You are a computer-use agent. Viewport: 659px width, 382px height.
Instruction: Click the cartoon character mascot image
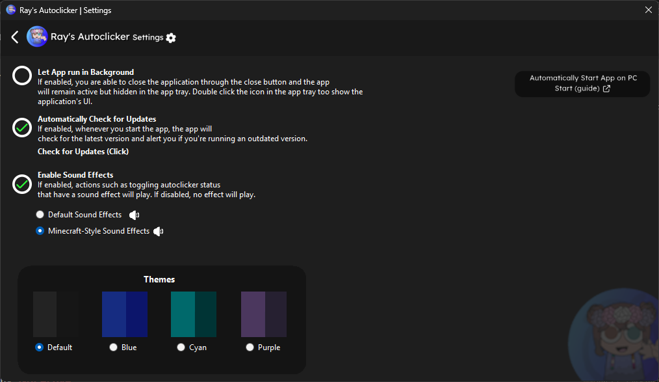coord(614,334)
